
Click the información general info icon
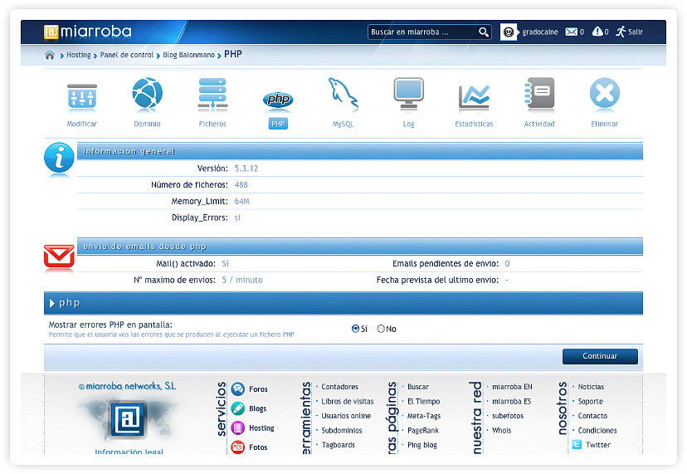(59, 158)
